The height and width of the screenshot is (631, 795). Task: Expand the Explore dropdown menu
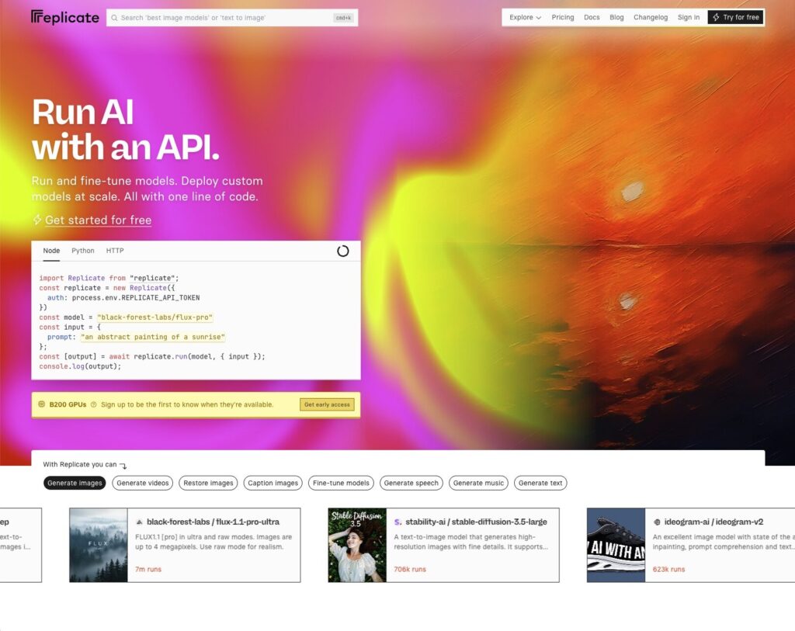525,17
